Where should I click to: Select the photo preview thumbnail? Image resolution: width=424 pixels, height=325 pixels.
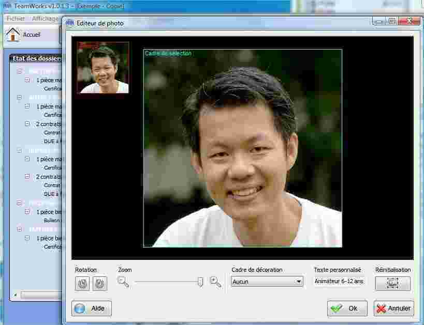[x=103, y=68]
